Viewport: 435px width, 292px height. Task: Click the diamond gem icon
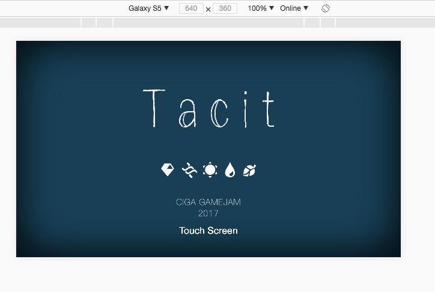pyautogui.click(x=168, y=169)
